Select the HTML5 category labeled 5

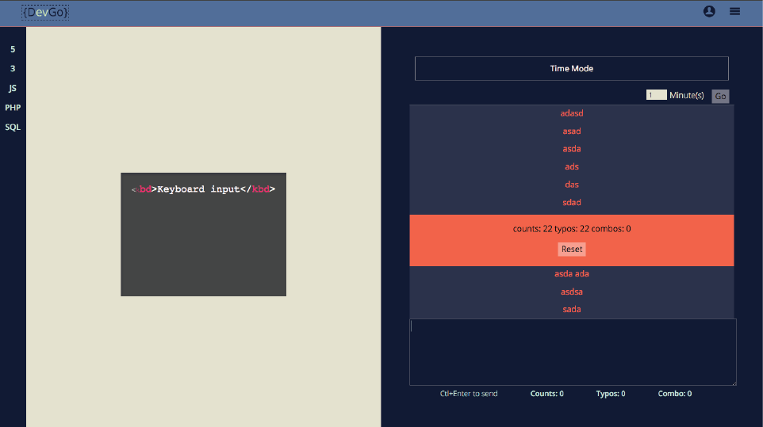pos(13,49)
